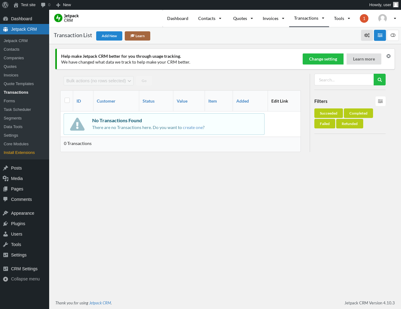Open the user avatar icon in CRM header
The width and height of the screenshot is (401, 309).
click(x=383, y=18)
